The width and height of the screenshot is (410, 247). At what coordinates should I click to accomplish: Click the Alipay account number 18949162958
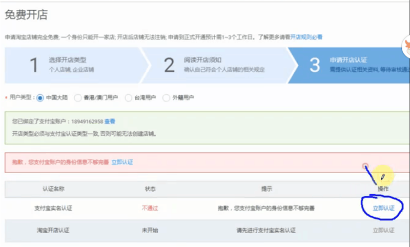coord(87,121)
